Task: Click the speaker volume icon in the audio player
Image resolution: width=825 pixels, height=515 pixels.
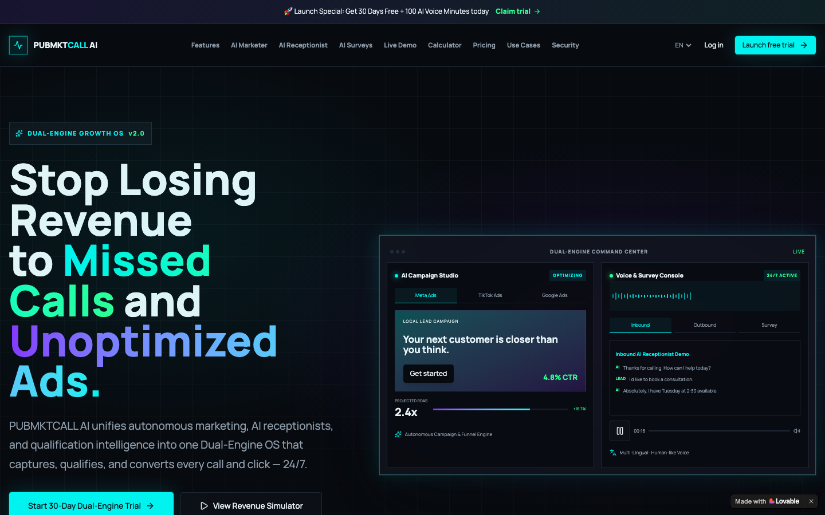Action: tap(796, 431)
